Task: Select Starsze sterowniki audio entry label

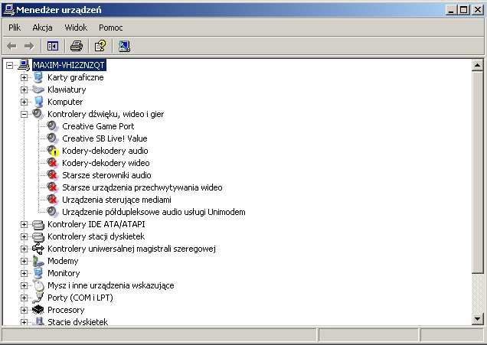Action: (x=106, y=175)
